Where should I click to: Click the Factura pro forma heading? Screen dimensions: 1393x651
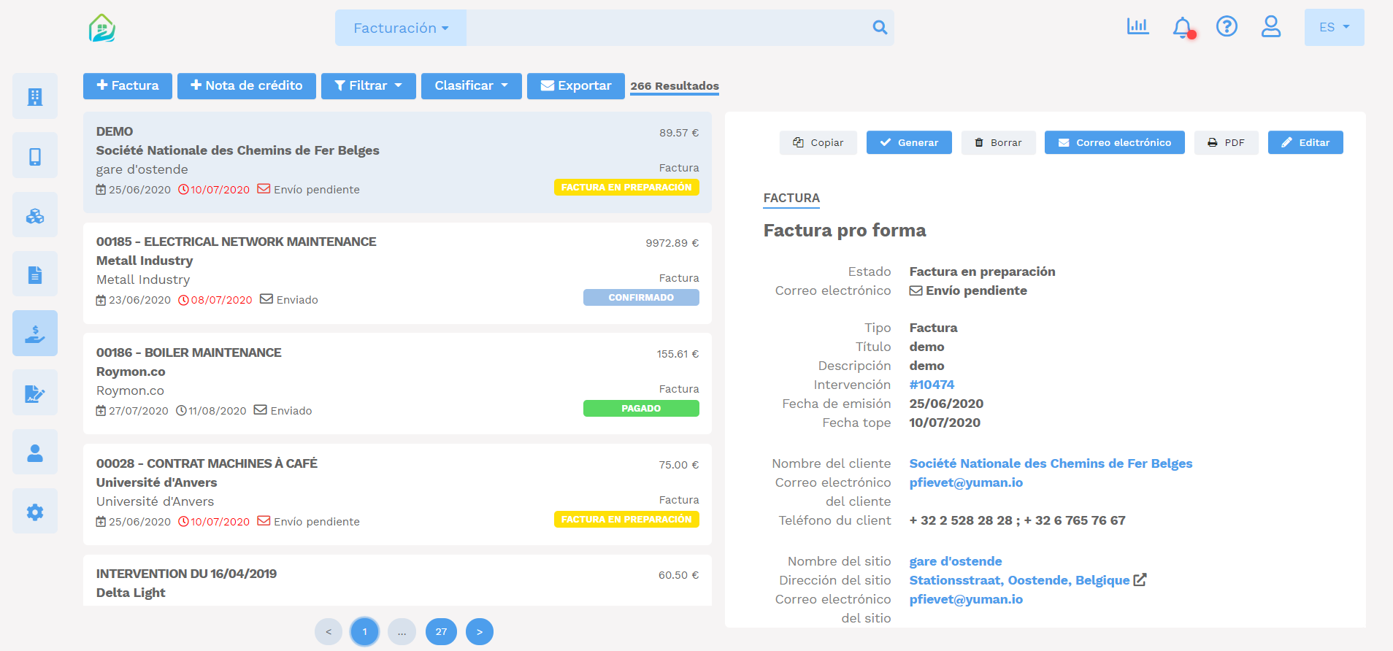(845, 231)
